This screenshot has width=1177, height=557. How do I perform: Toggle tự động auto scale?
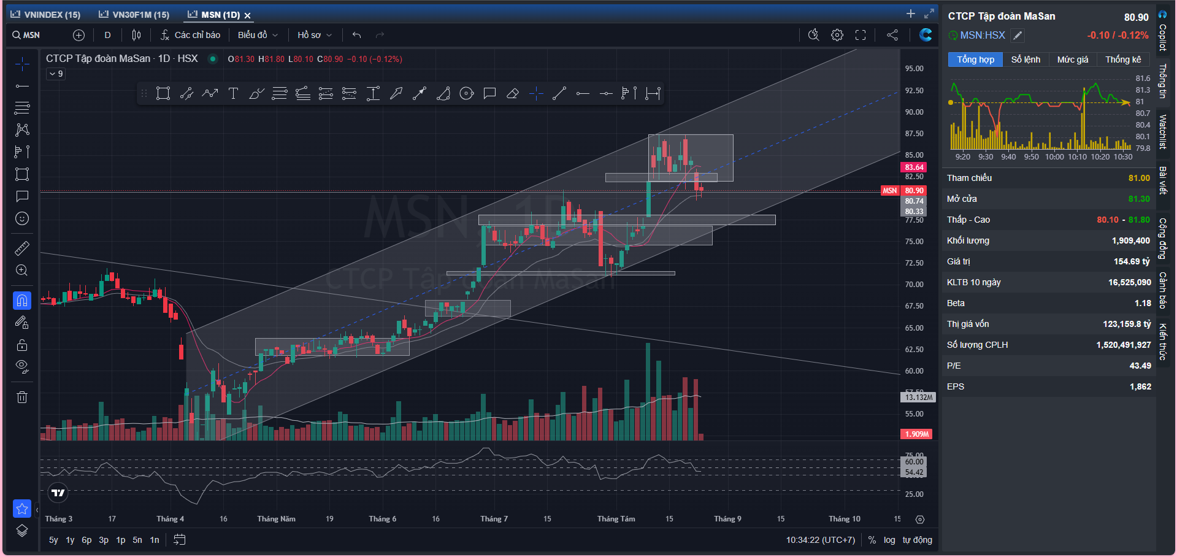(x=918, y=540)
